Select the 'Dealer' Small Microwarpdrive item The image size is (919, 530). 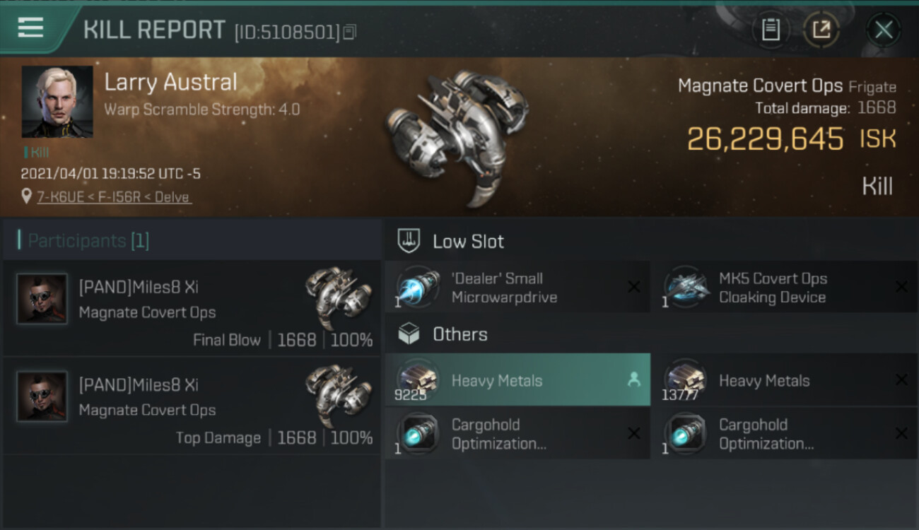[517, 288]
